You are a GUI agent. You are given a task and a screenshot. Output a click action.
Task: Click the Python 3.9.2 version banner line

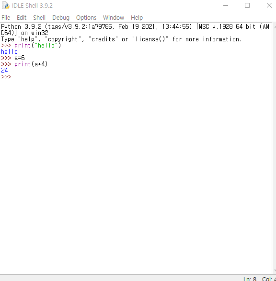(135, 27)
